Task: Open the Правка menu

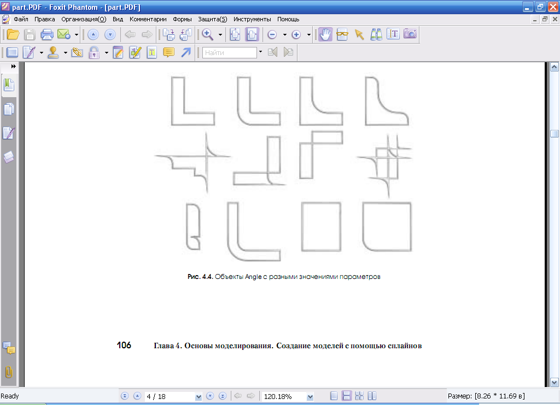Action: 45,19
